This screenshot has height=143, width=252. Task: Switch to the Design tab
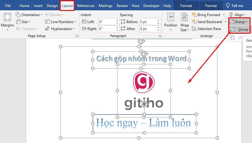point(52,6)
